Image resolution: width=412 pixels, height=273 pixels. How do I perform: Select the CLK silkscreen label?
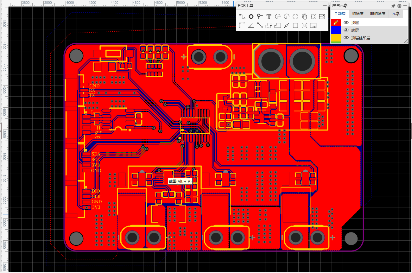(96, 197)
